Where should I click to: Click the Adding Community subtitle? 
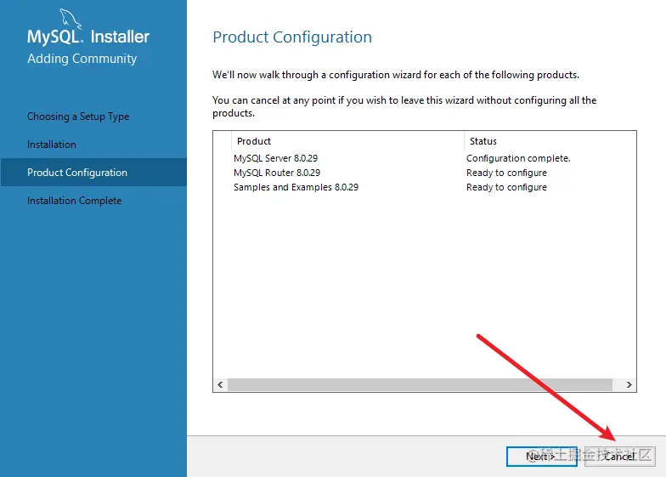coord(82,59)
